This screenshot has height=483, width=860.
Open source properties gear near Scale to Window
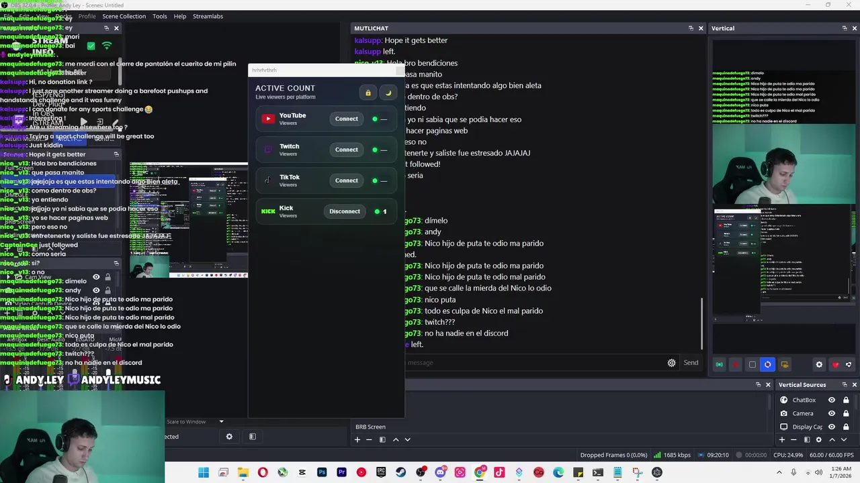tap(229, 437)
